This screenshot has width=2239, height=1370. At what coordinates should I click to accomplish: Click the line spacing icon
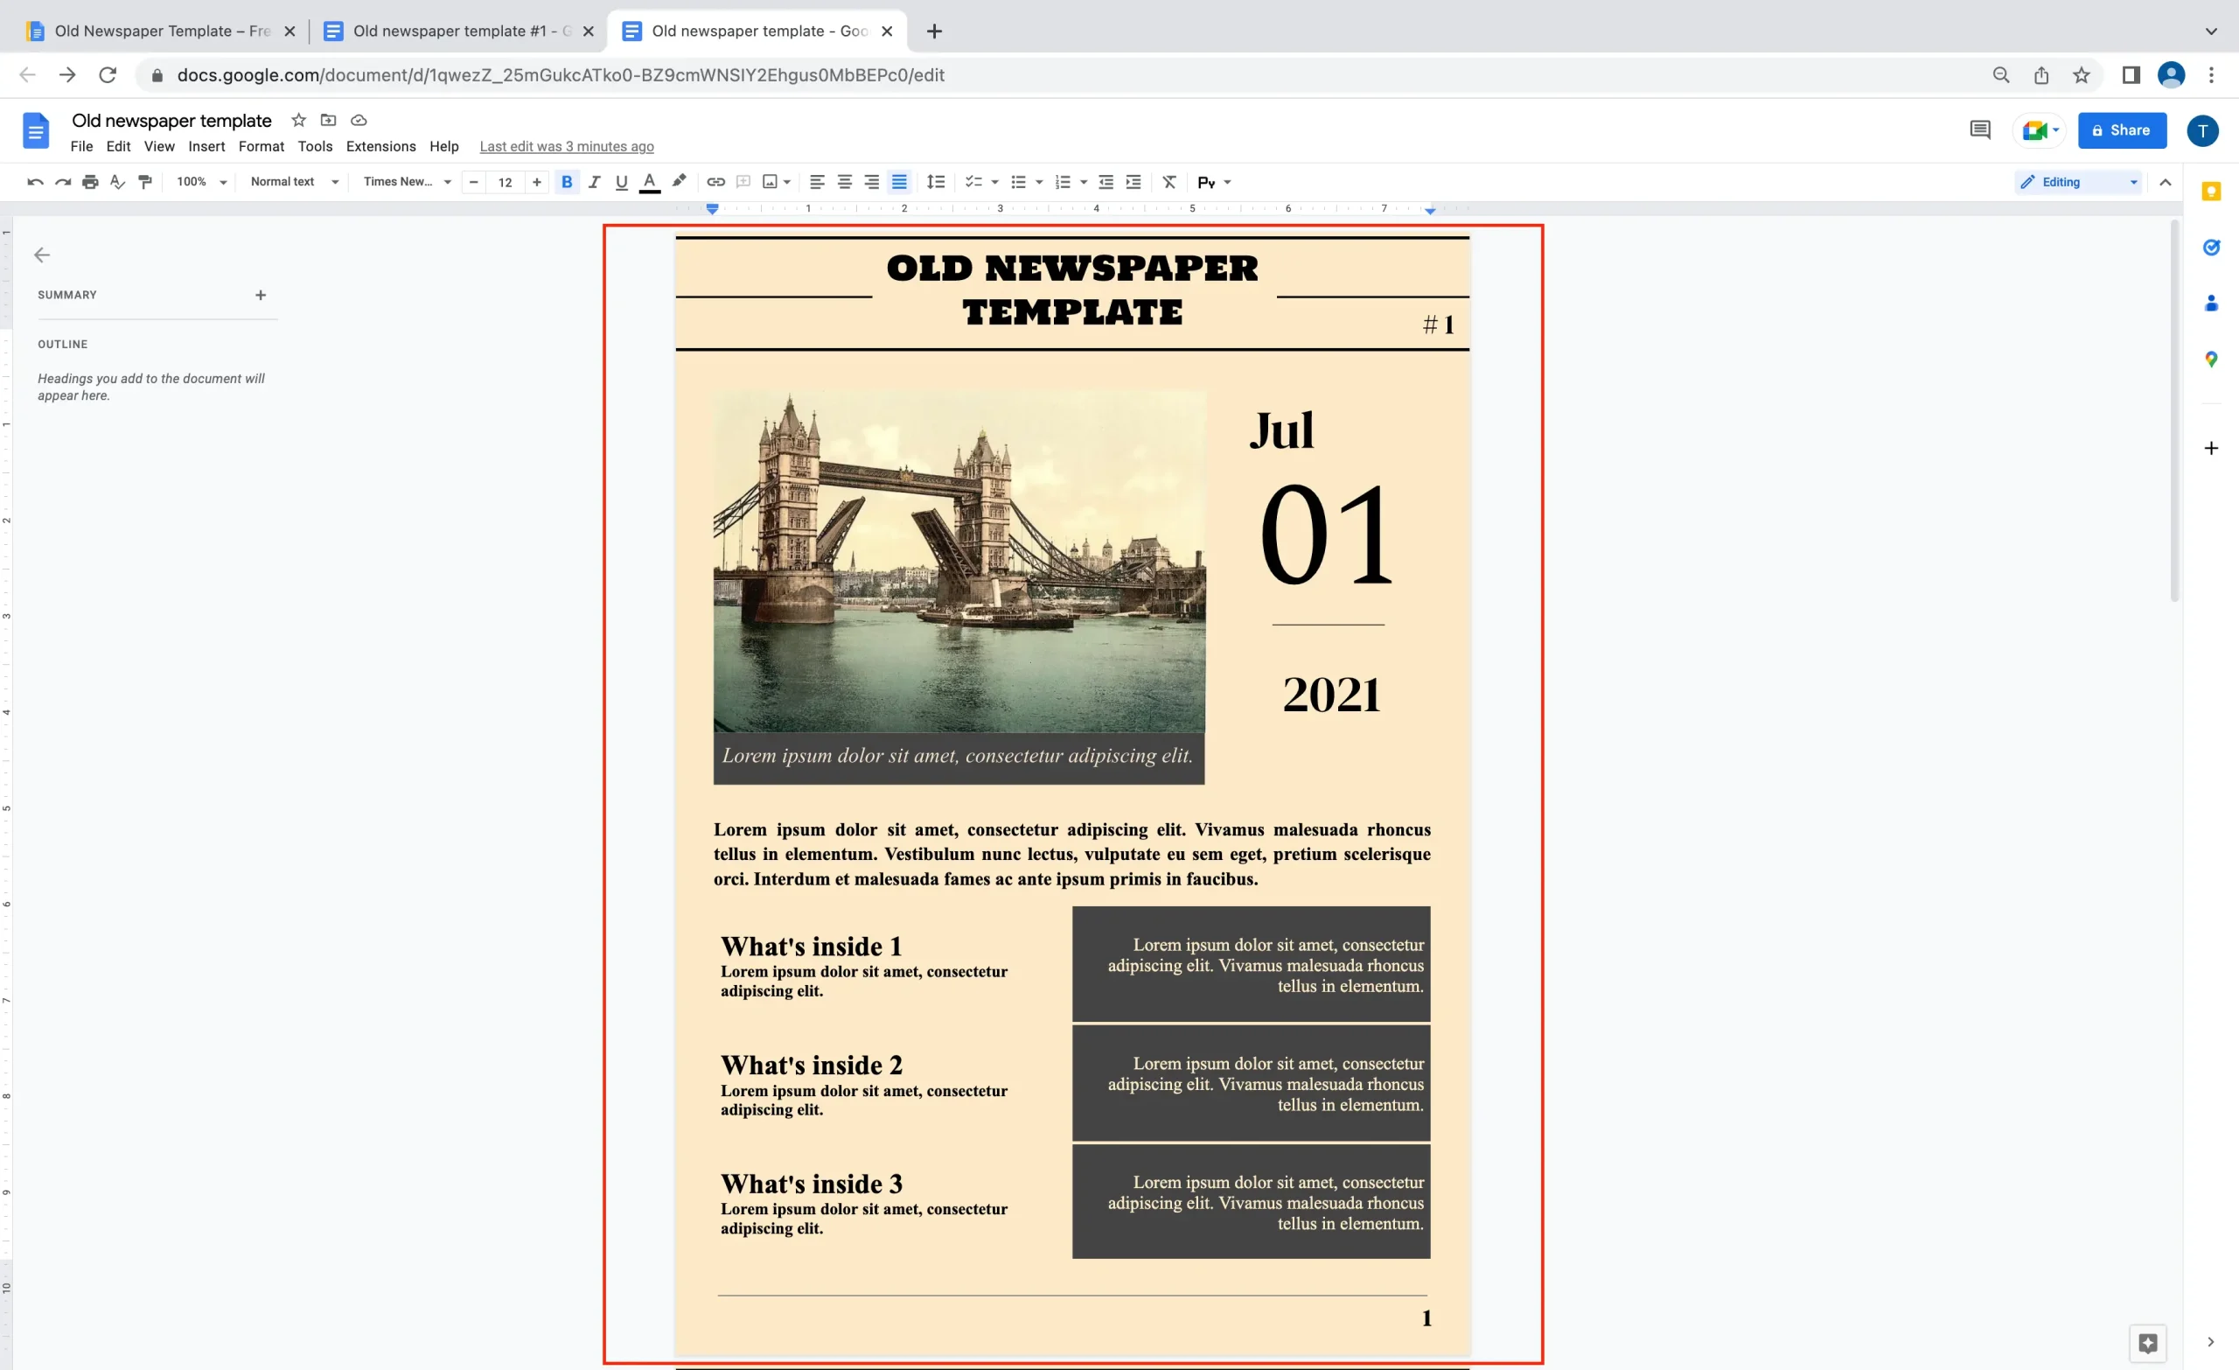[934, 183]
